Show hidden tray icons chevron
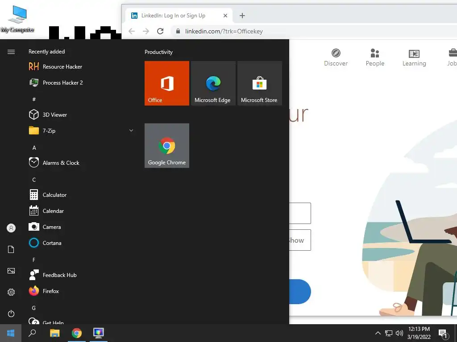The width and height of the screenshot is (457, 342). coord(378,333)
